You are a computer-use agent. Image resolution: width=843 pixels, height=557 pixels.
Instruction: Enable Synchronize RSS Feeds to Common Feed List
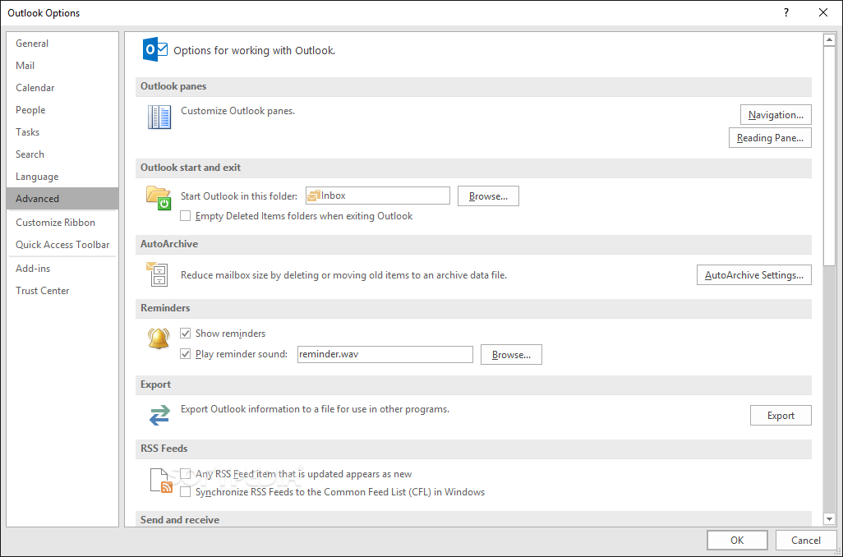coord(186,492)
